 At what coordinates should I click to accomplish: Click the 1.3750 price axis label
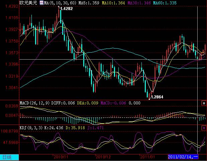pyautogui.click(x=12, y=41)
